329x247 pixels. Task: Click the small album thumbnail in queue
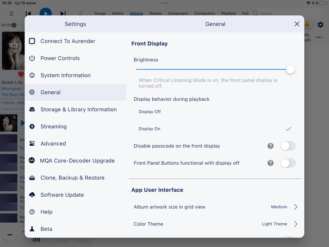pos(9,123)
